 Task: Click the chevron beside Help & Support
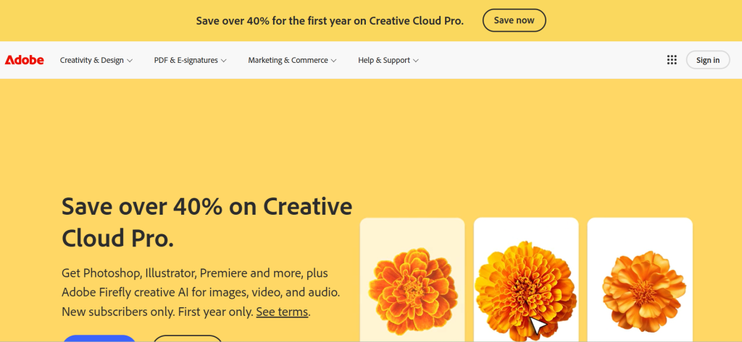(416, 61)
